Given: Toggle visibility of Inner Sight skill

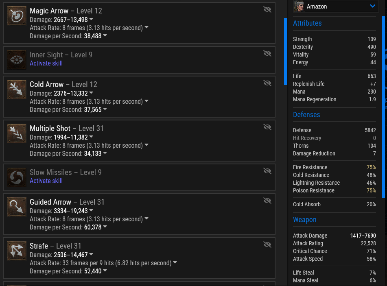Looking at the screenshot, I should 267,53.
